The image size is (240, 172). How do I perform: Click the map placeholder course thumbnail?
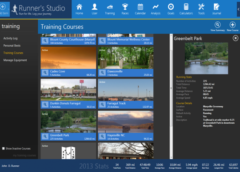68,151
